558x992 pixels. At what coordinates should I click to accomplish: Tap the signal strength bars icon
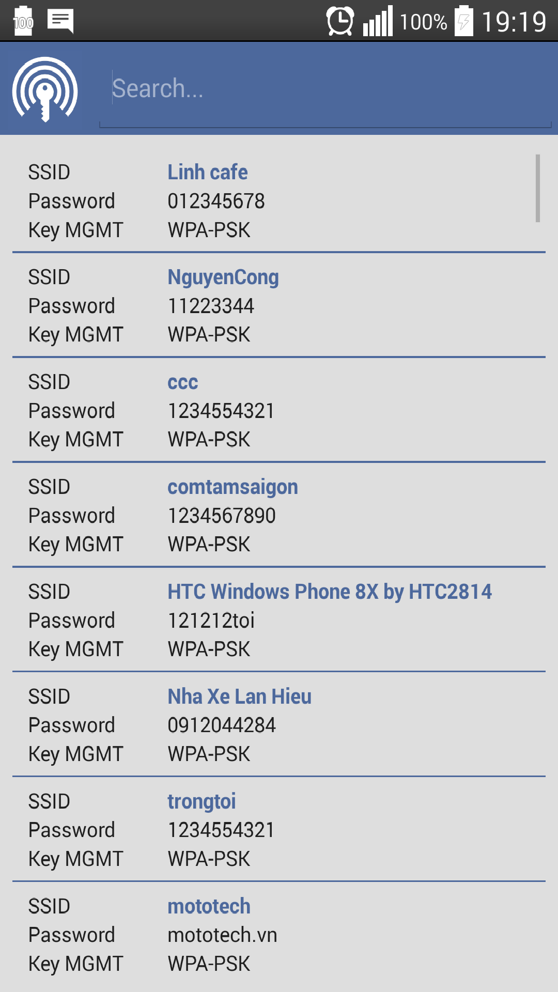[x=378, y=22]
